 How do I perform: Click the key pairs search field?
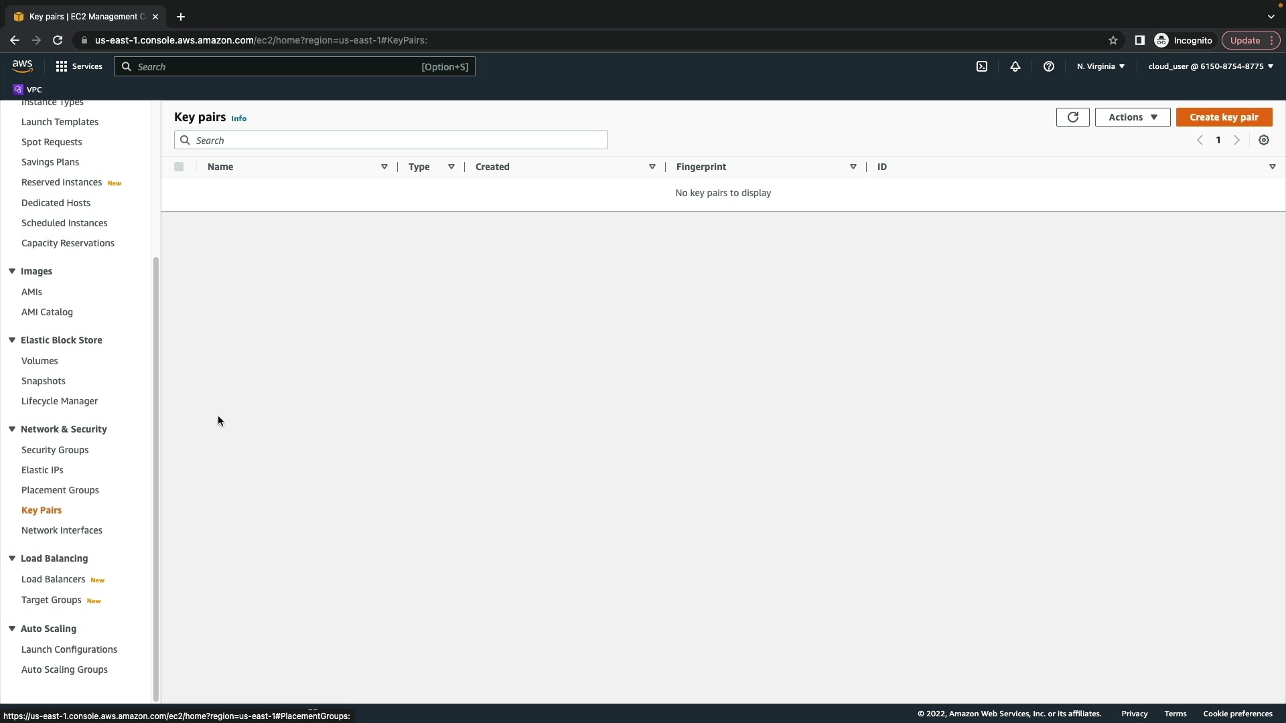(391, 141)
